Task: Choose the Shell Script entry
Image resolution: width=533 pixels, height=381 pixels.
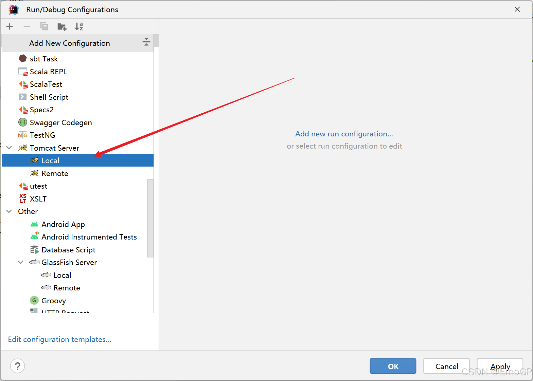Action: tap(78, 97)
